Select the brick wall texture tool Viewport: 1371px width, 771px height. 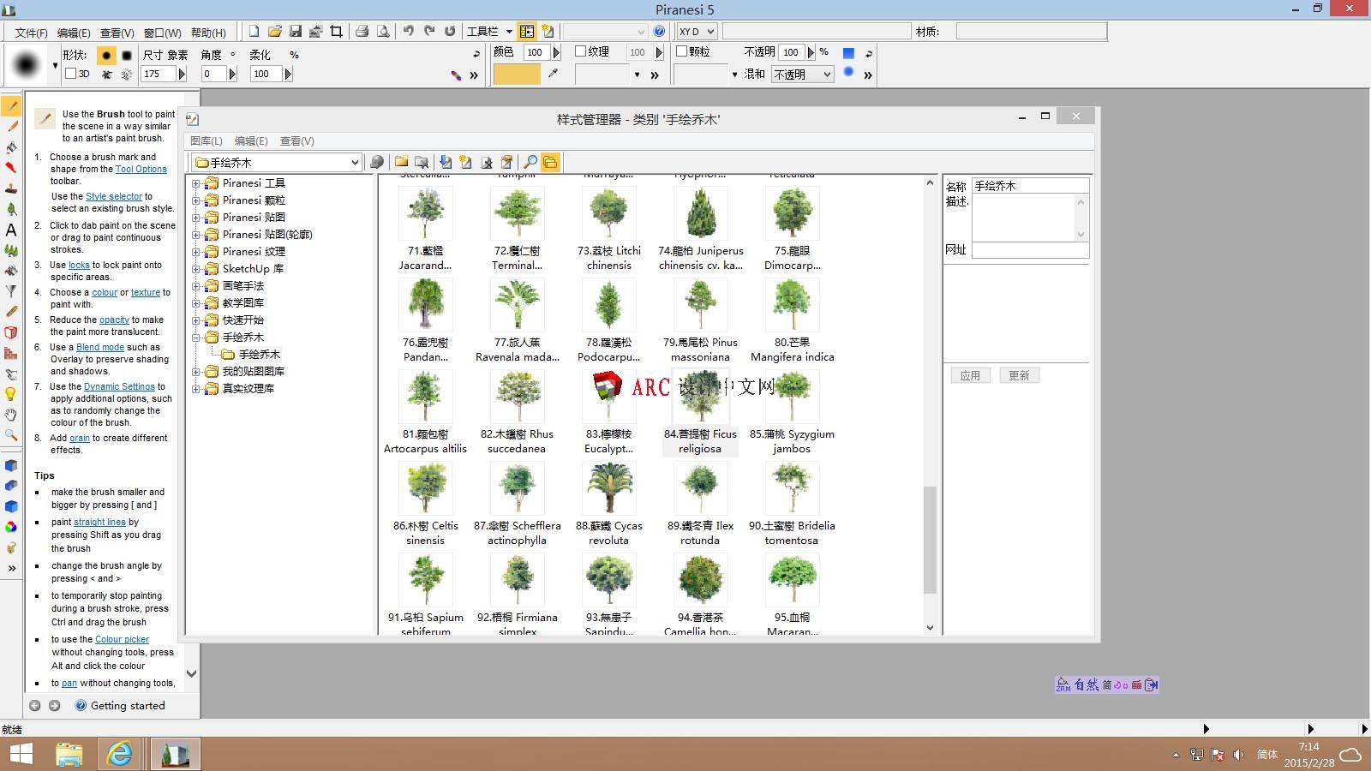coord(11,353)
